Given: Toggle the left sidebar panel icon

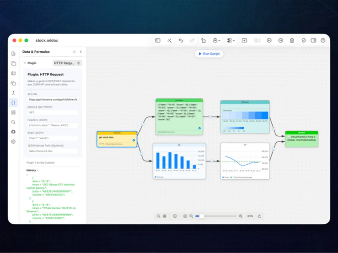Looking at the screenshot, I should click(x=157, y=41).
